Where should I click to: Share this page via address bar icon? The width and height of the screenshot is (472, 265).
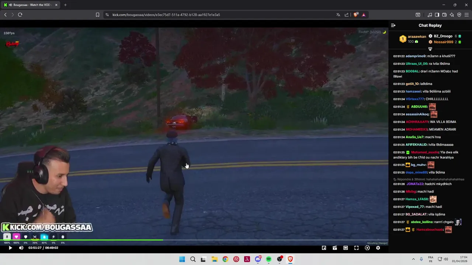tap(347, 15)
